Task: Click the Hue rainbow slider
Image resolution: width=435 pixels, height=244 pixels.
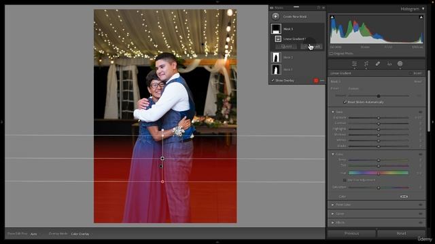Action: click(x=379, y=174)
